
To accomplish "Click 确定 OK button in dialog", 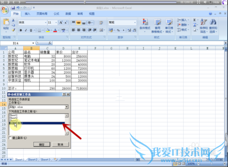I will 41,144.
